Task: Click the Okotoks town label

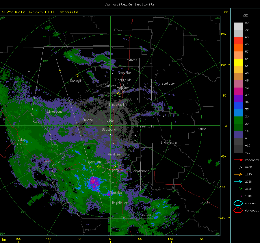Action: tap(116, 193)
